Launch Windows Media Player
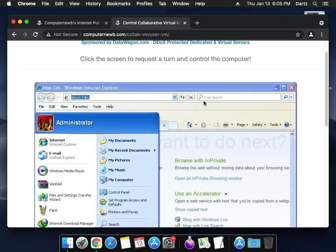Viewport: 336px width, 252px height. (x=61, y=171)
